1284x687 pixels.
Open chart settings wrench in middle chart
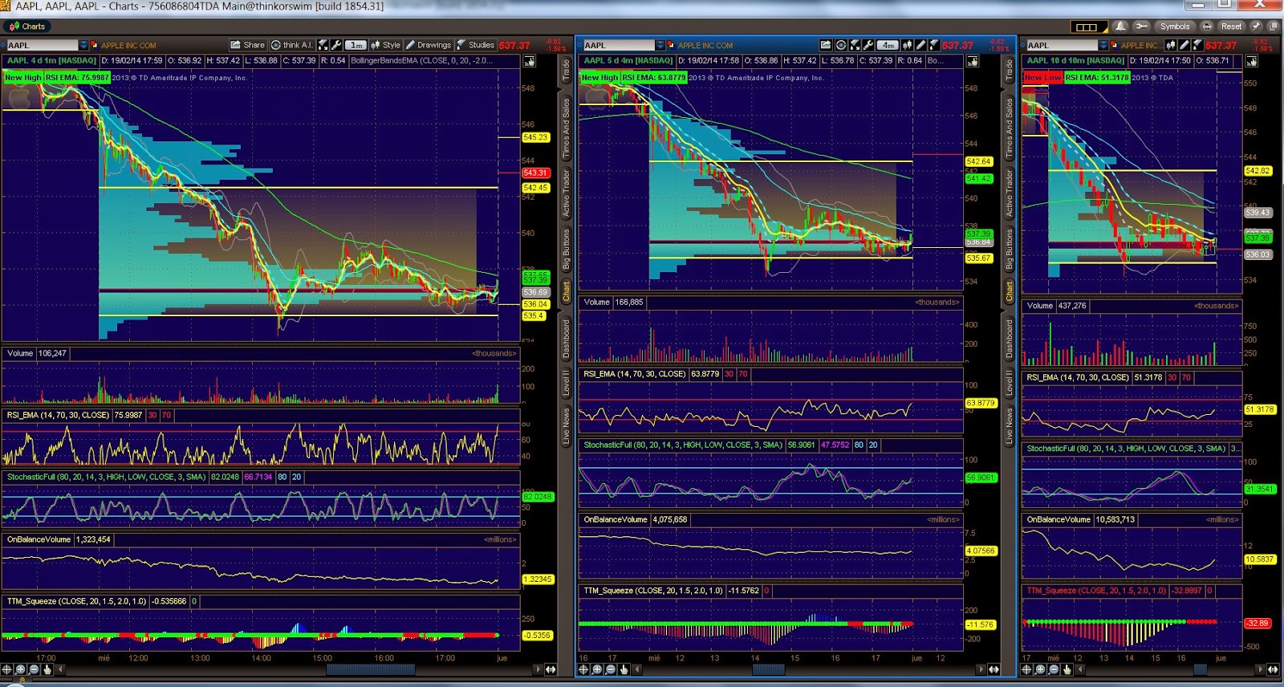(x=868, y=45)
